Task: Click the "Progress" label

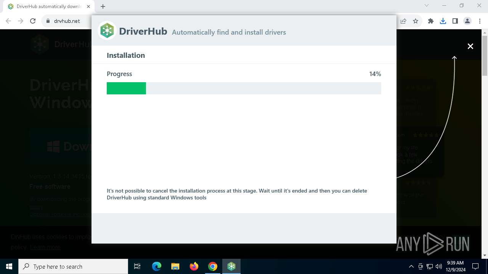Action: pyautogui.click(x=119, y=74)
